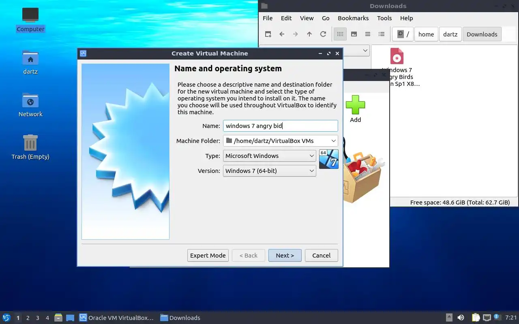Click in the VM Name input field
Viewport: 519px width, 324px height.
(x=281, y=126)
